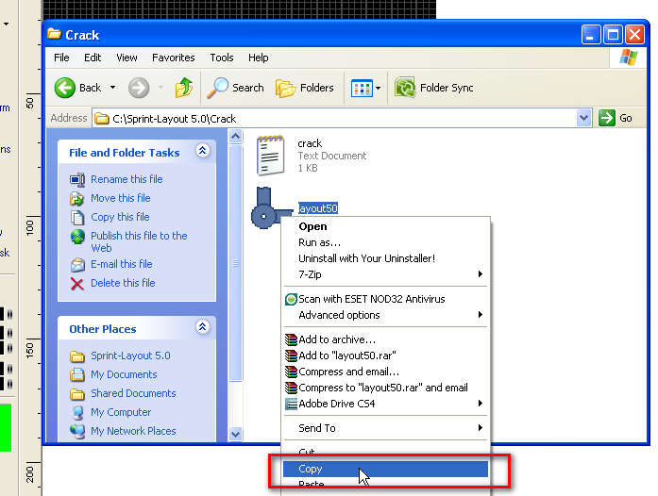Open the Edit menu
The image size is (658, 496).
click(x=93, y=58)
